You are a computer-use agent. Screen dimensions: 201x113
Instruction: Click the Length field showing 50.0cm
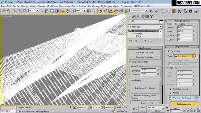point(185,27)
